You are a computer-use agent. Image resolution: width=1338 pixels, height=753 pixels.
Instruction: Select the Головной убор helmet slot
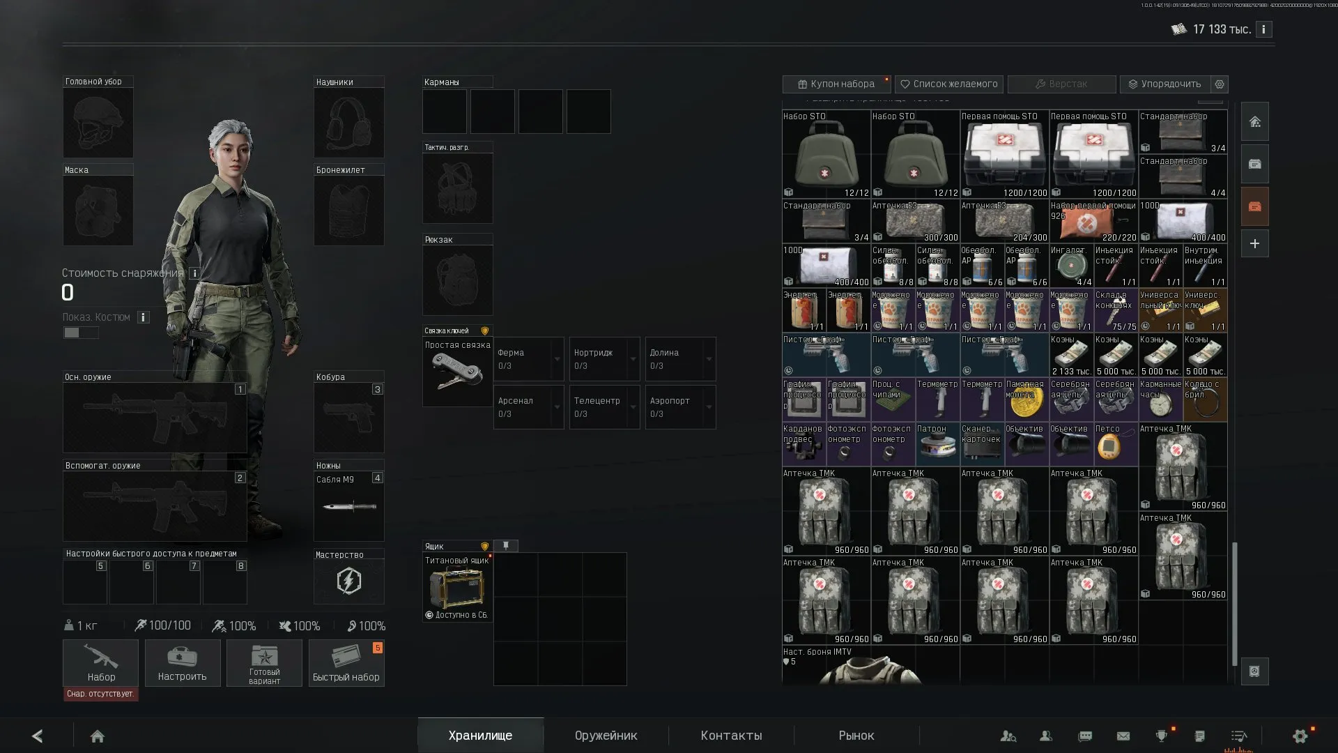(98, 122)
